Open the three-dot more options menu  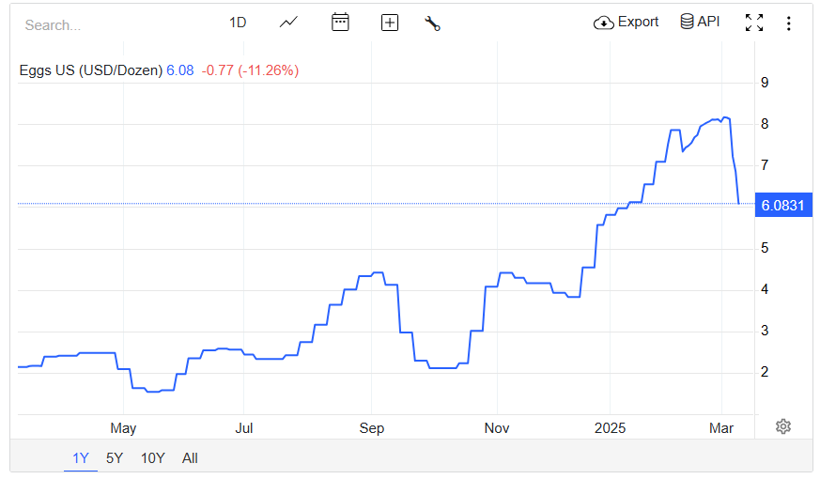(789, 23)
